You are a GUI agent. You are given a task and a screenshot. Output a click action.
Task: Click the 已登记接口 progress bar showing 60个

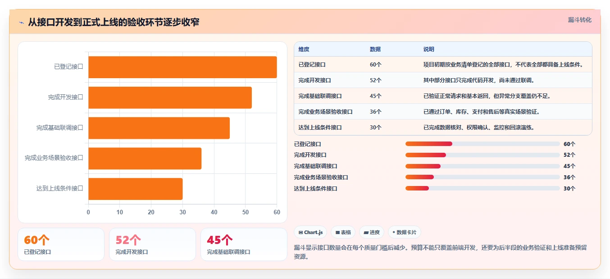pyautogui.click(x=483, y=144)
